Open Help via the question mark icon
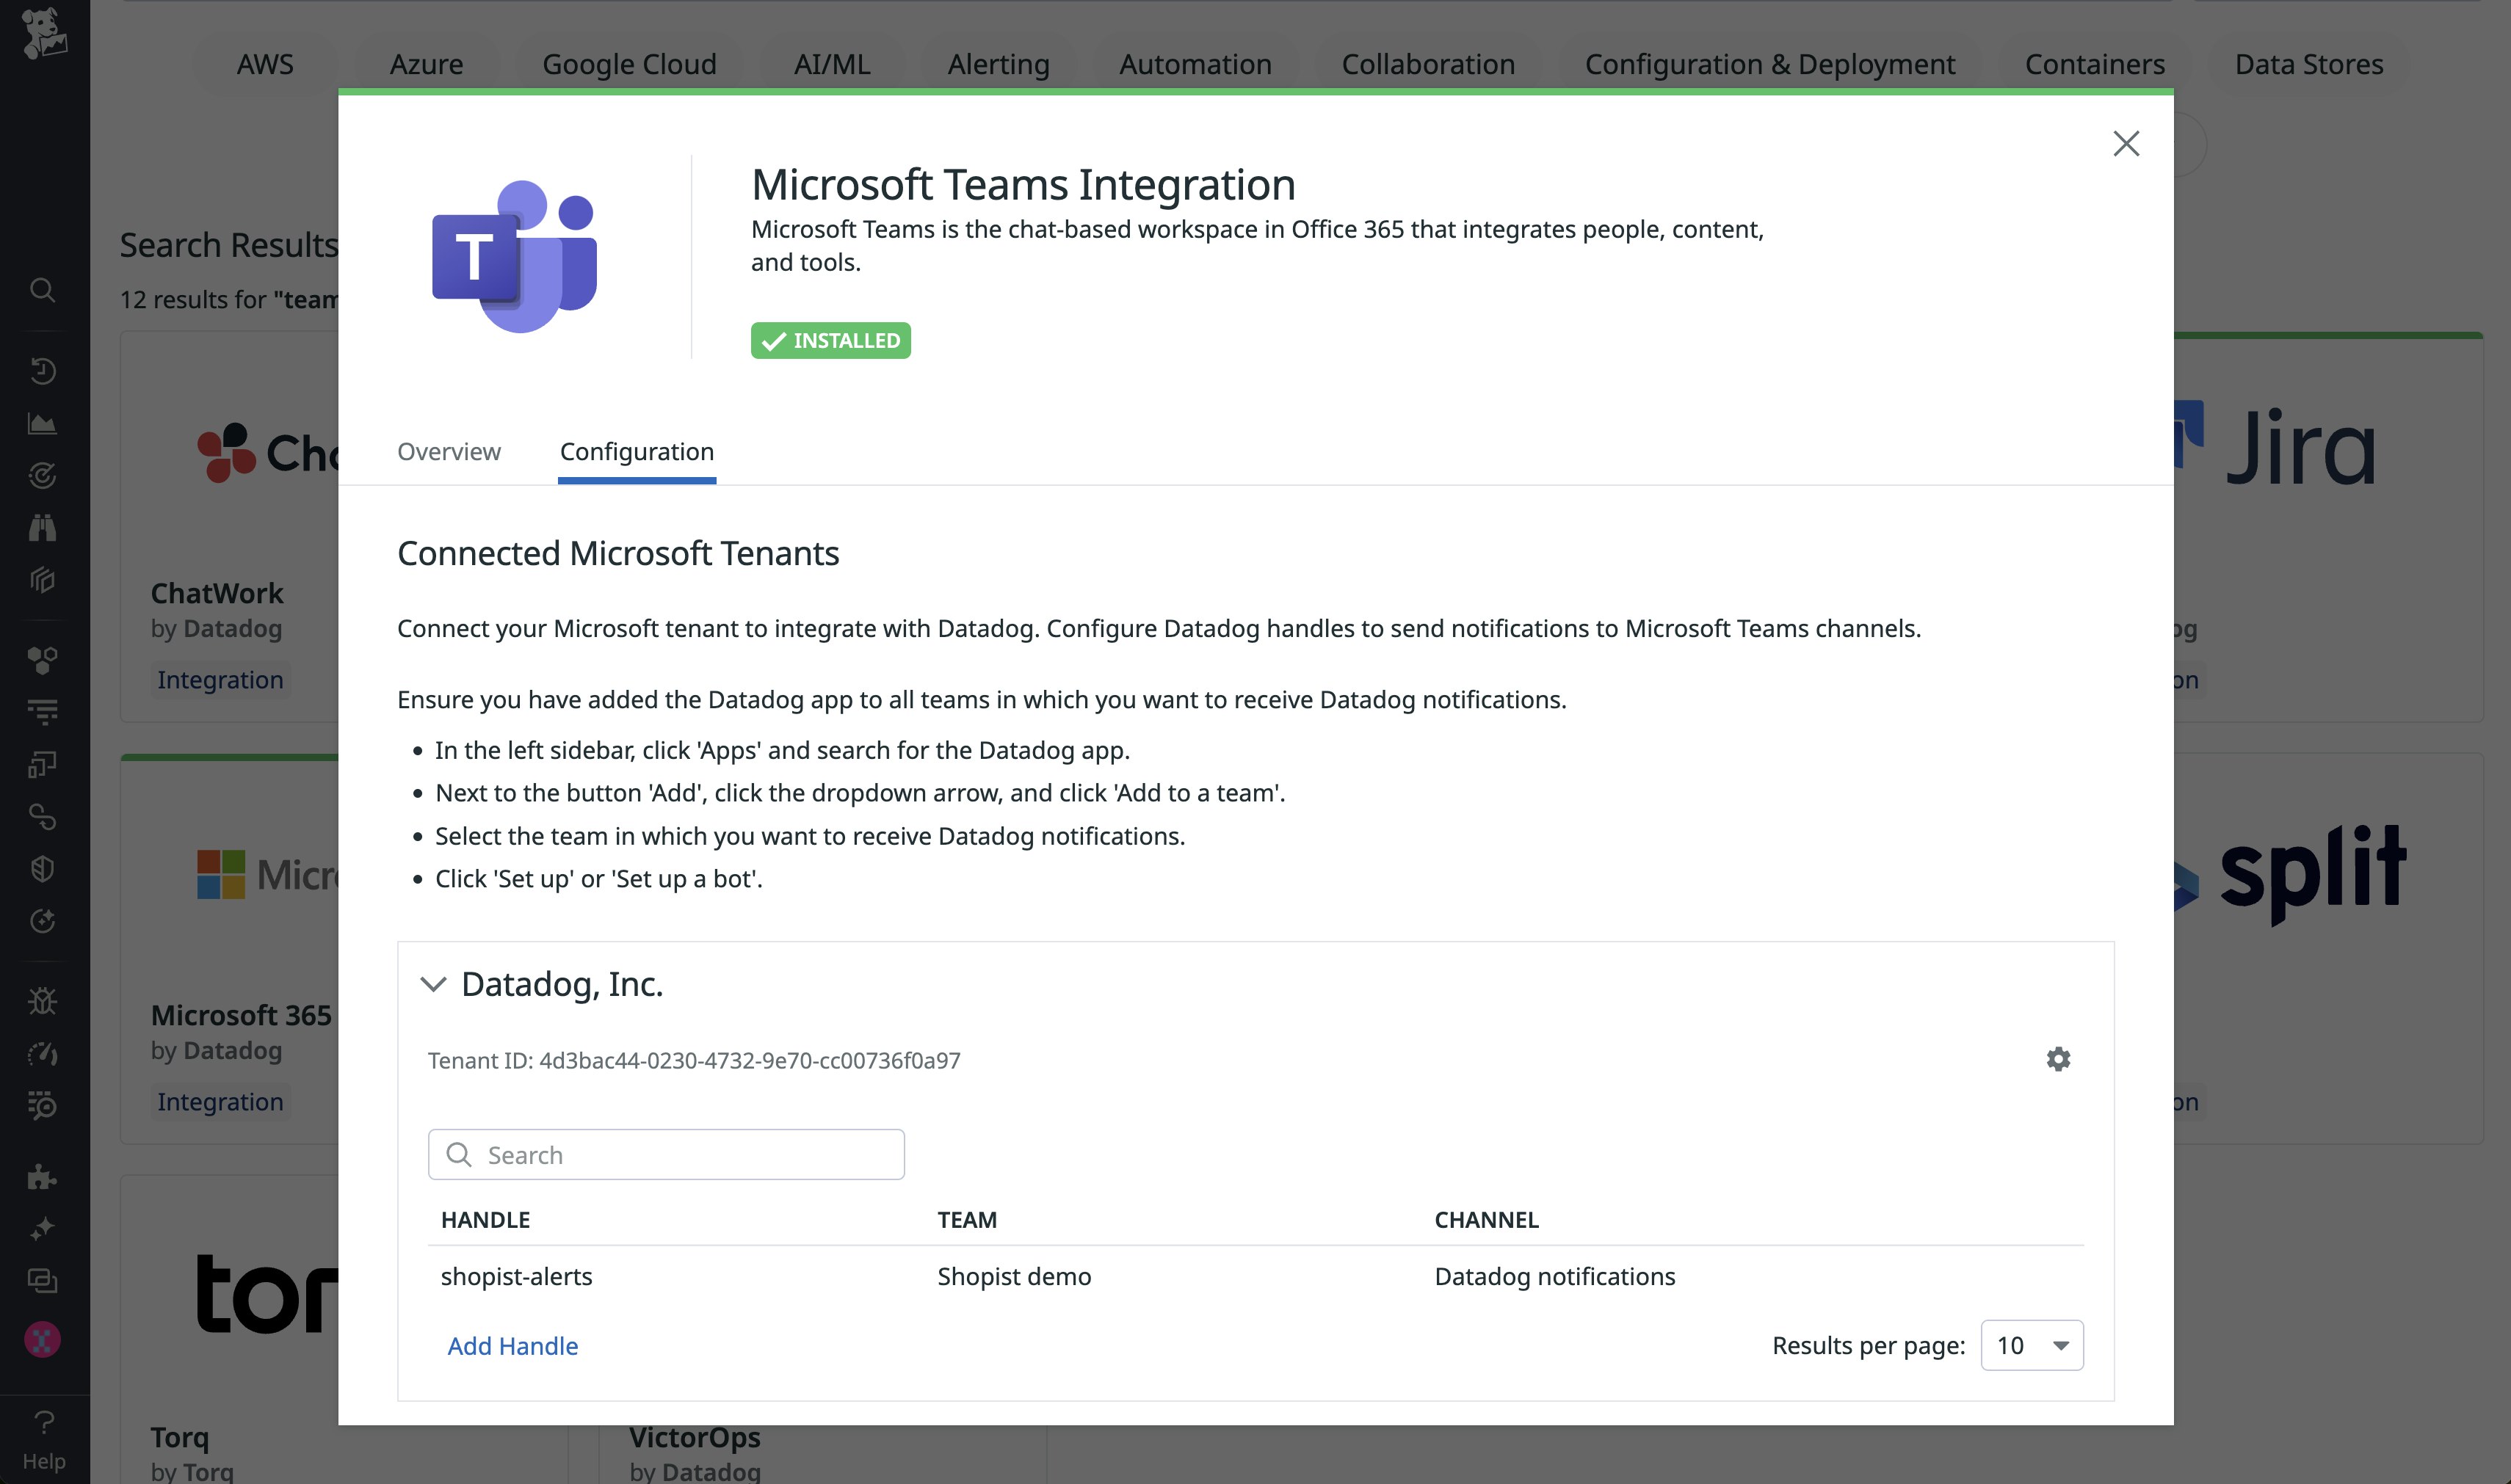The width and height of the screenshot is (2511, 1484). [44, 1422]
